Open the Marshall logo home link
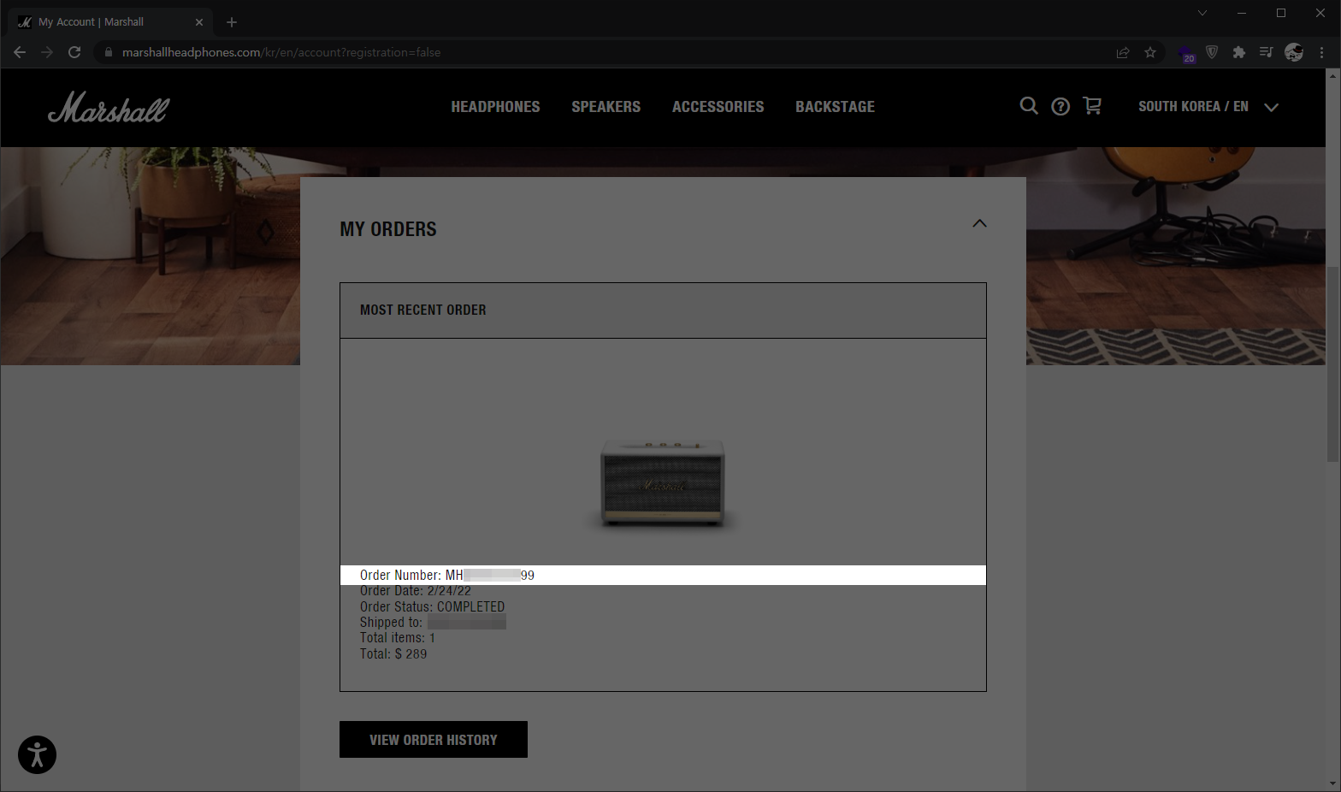 click(109, 107)
